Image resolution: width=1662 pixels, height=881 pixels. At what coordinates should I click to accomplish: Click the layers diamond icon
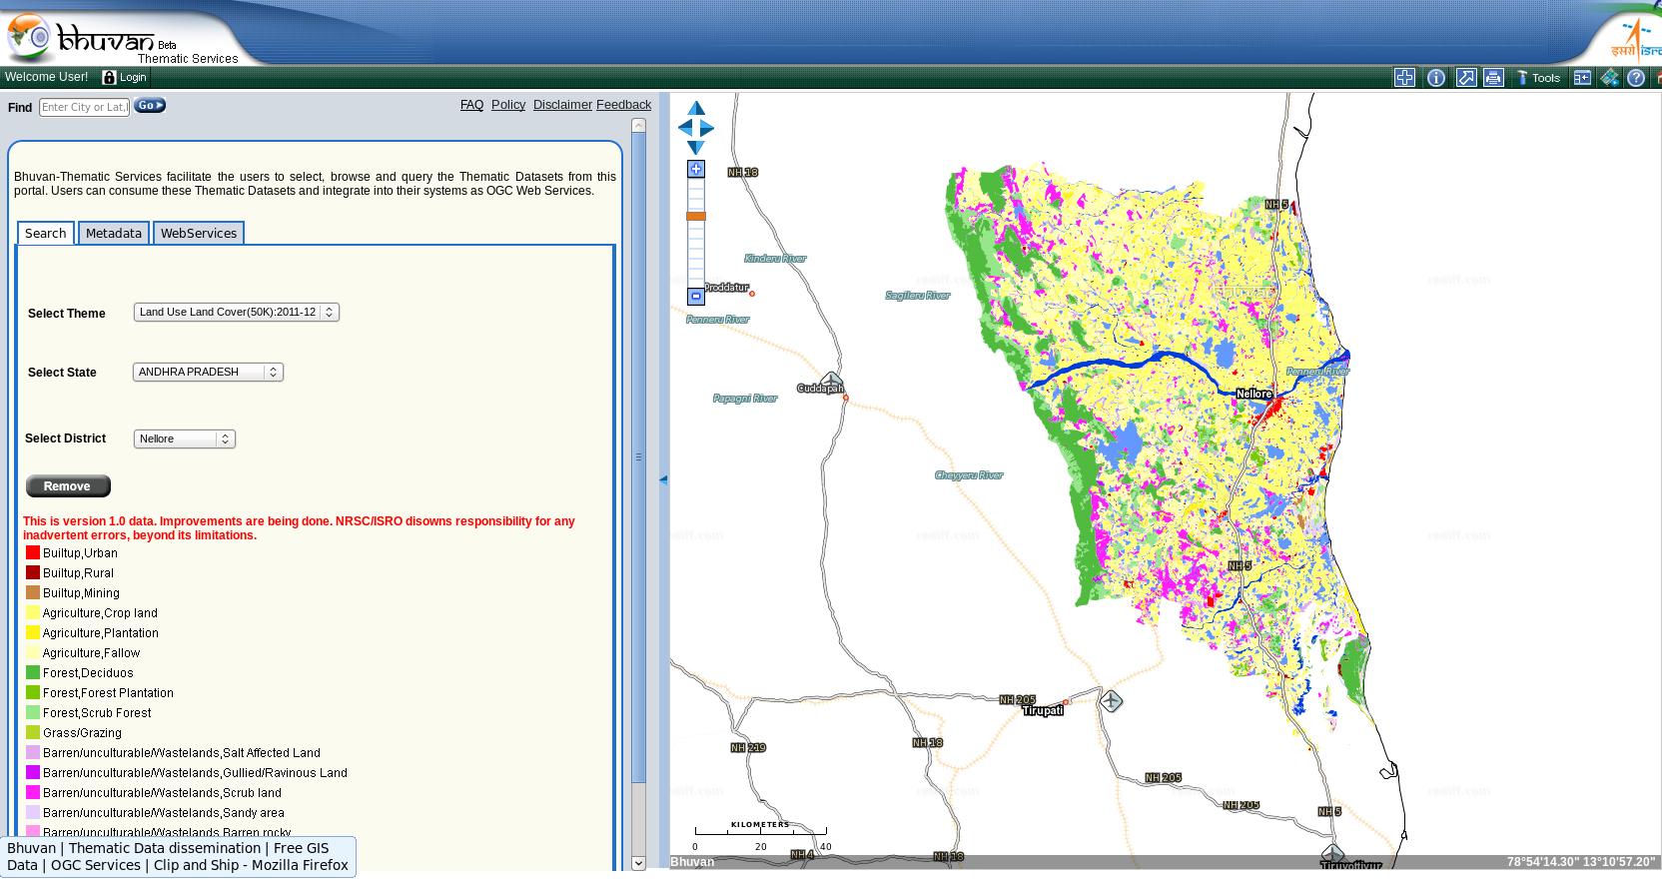[1609, 77]
